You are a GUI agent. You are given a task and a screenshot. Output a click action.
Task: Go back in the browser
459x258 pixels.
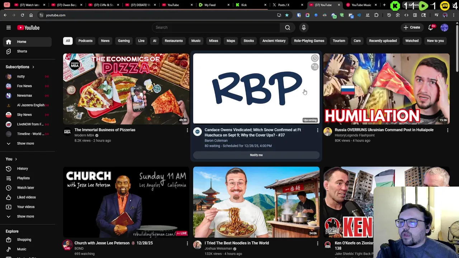coord(5,15)
